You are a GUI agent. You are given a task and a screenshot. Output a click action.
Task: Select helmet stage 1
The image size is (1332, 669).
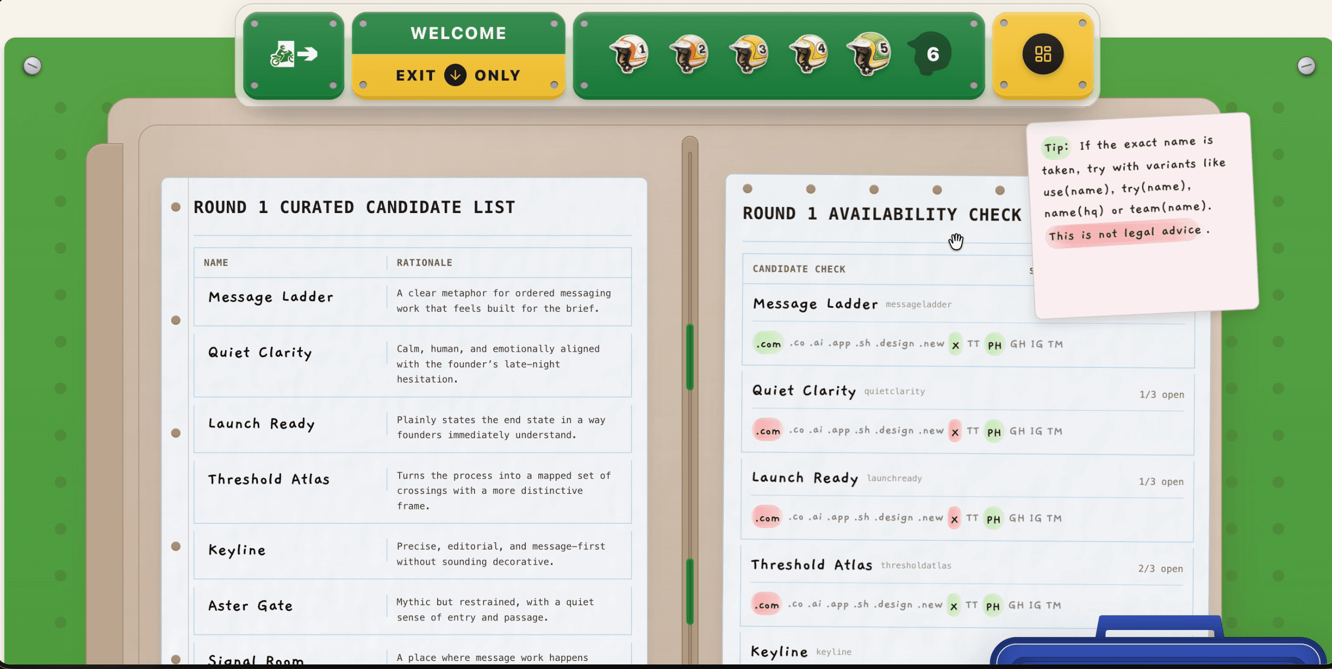[630, 53]
